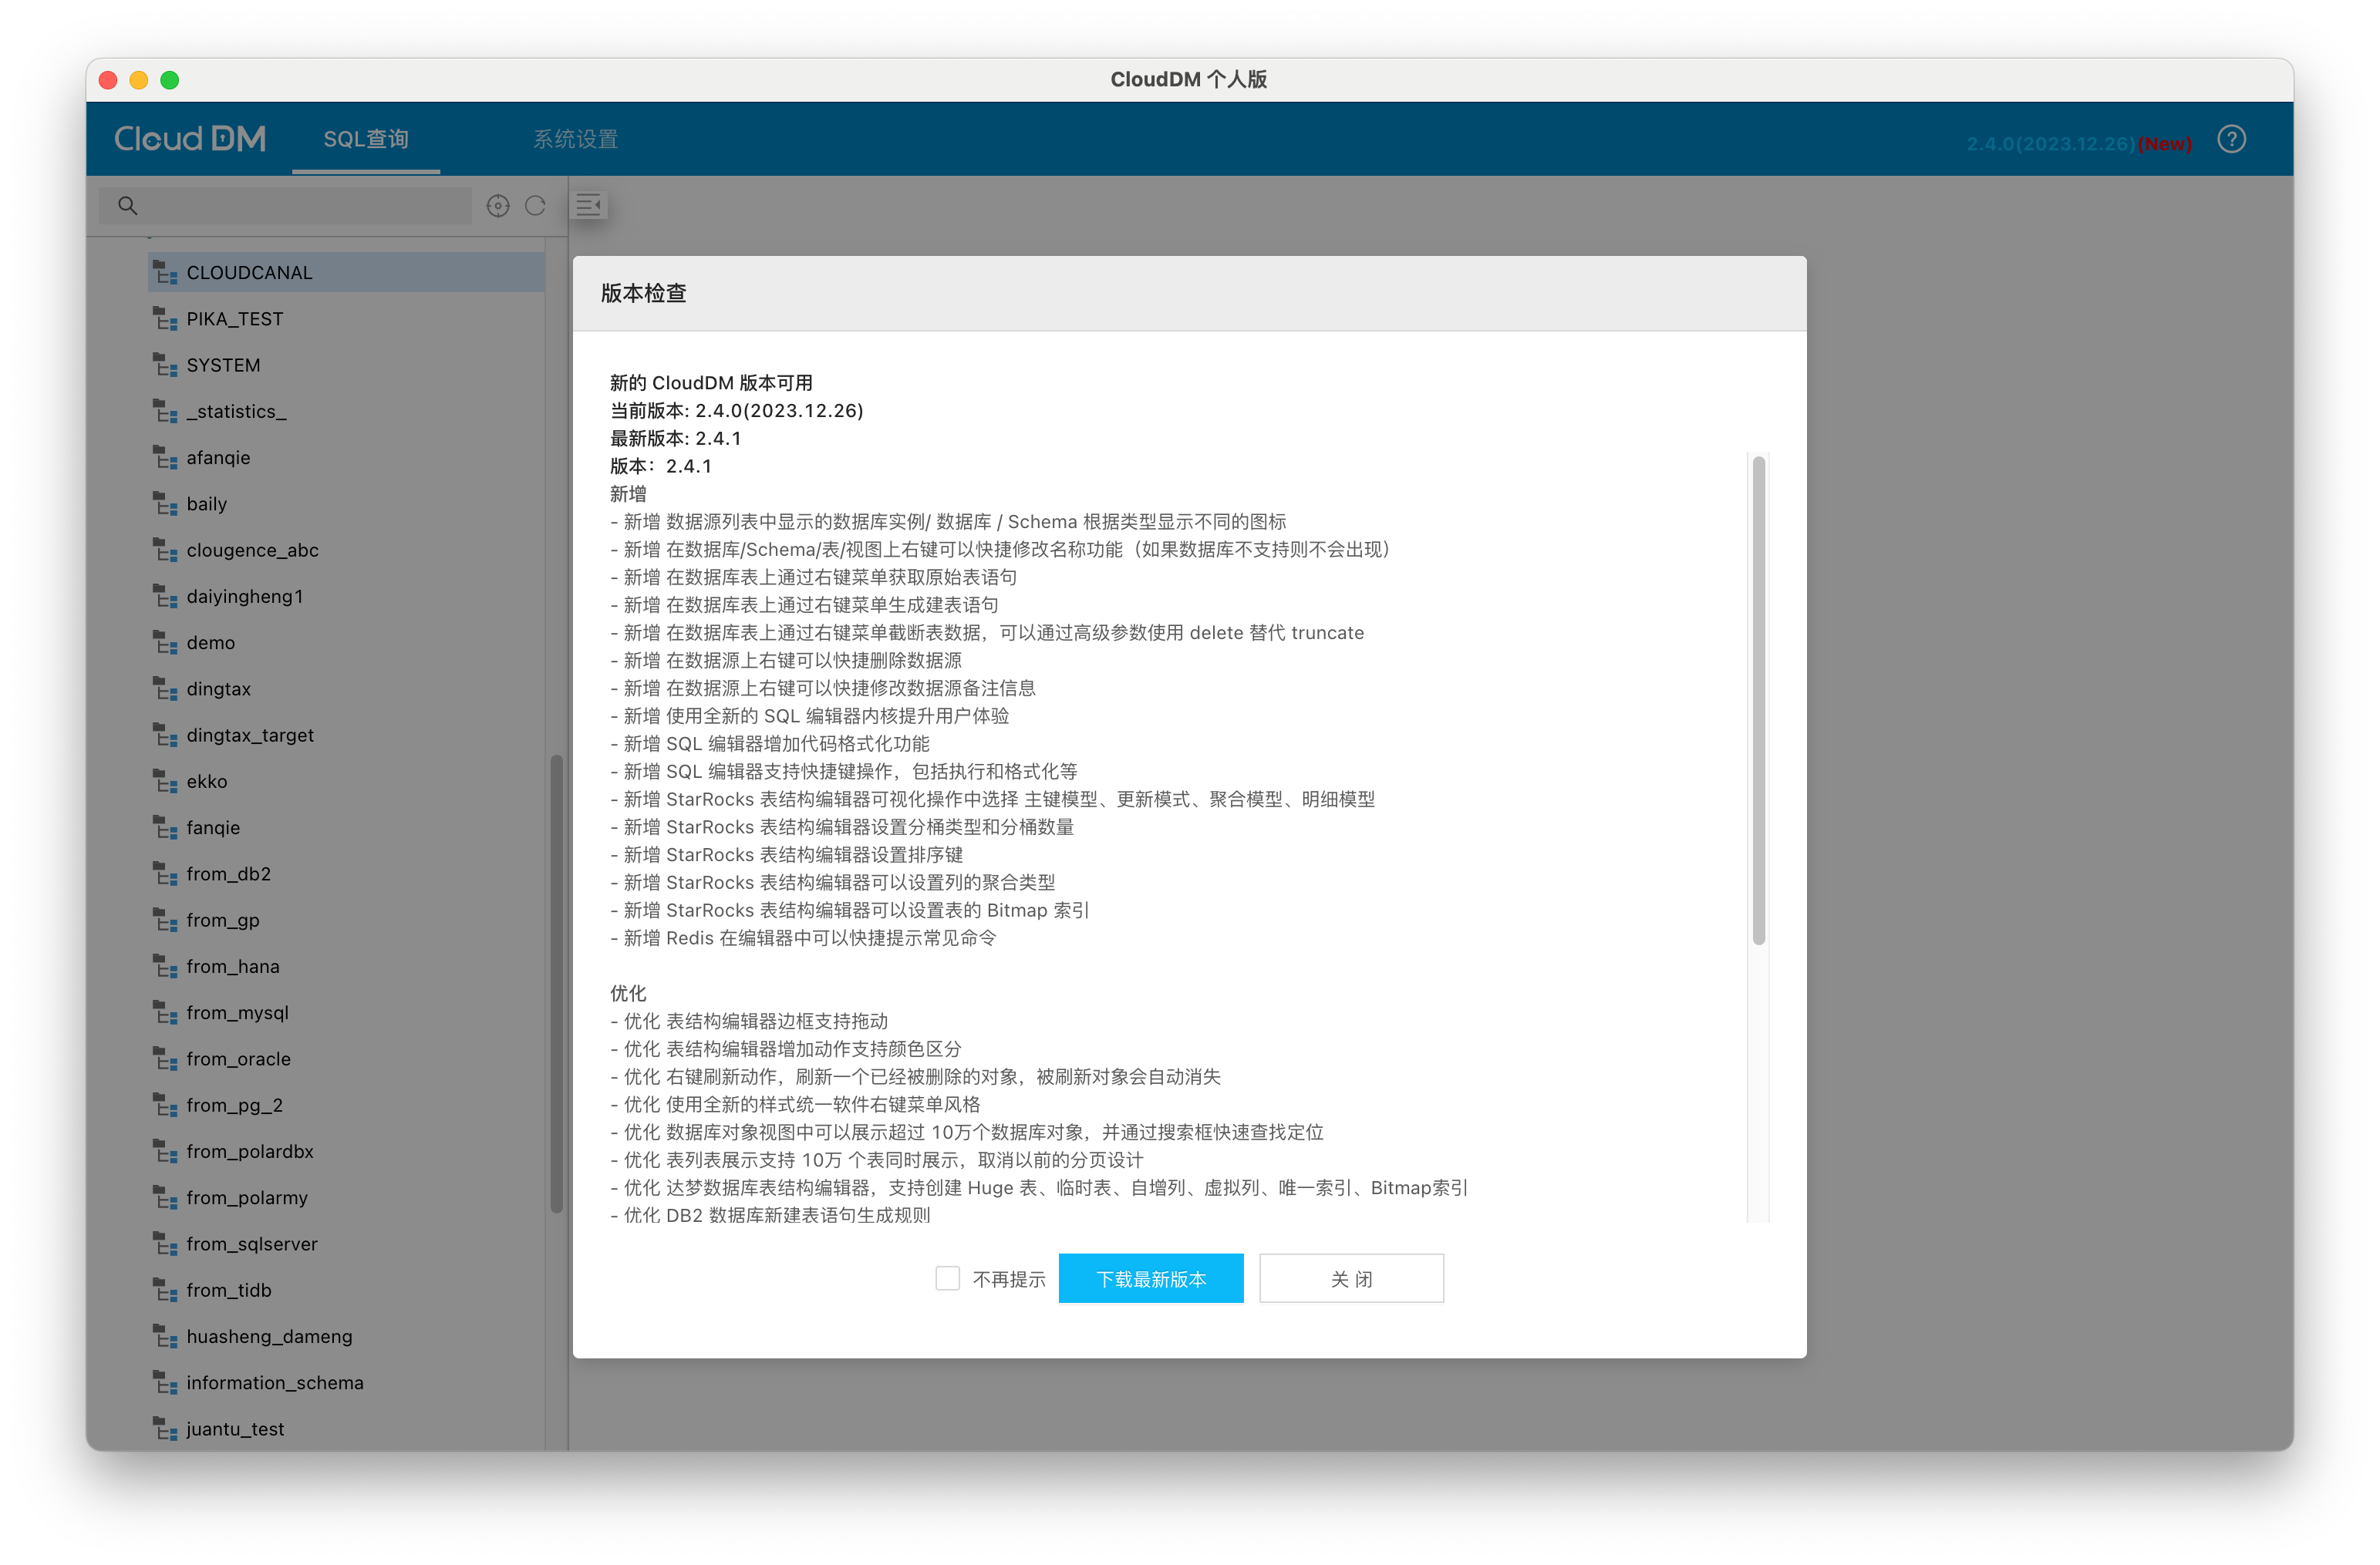Click the schema icon next to PIKA_TEST
Image resolution: width=2380 pixels, height=1565 pixels.
tap(165, 319)
